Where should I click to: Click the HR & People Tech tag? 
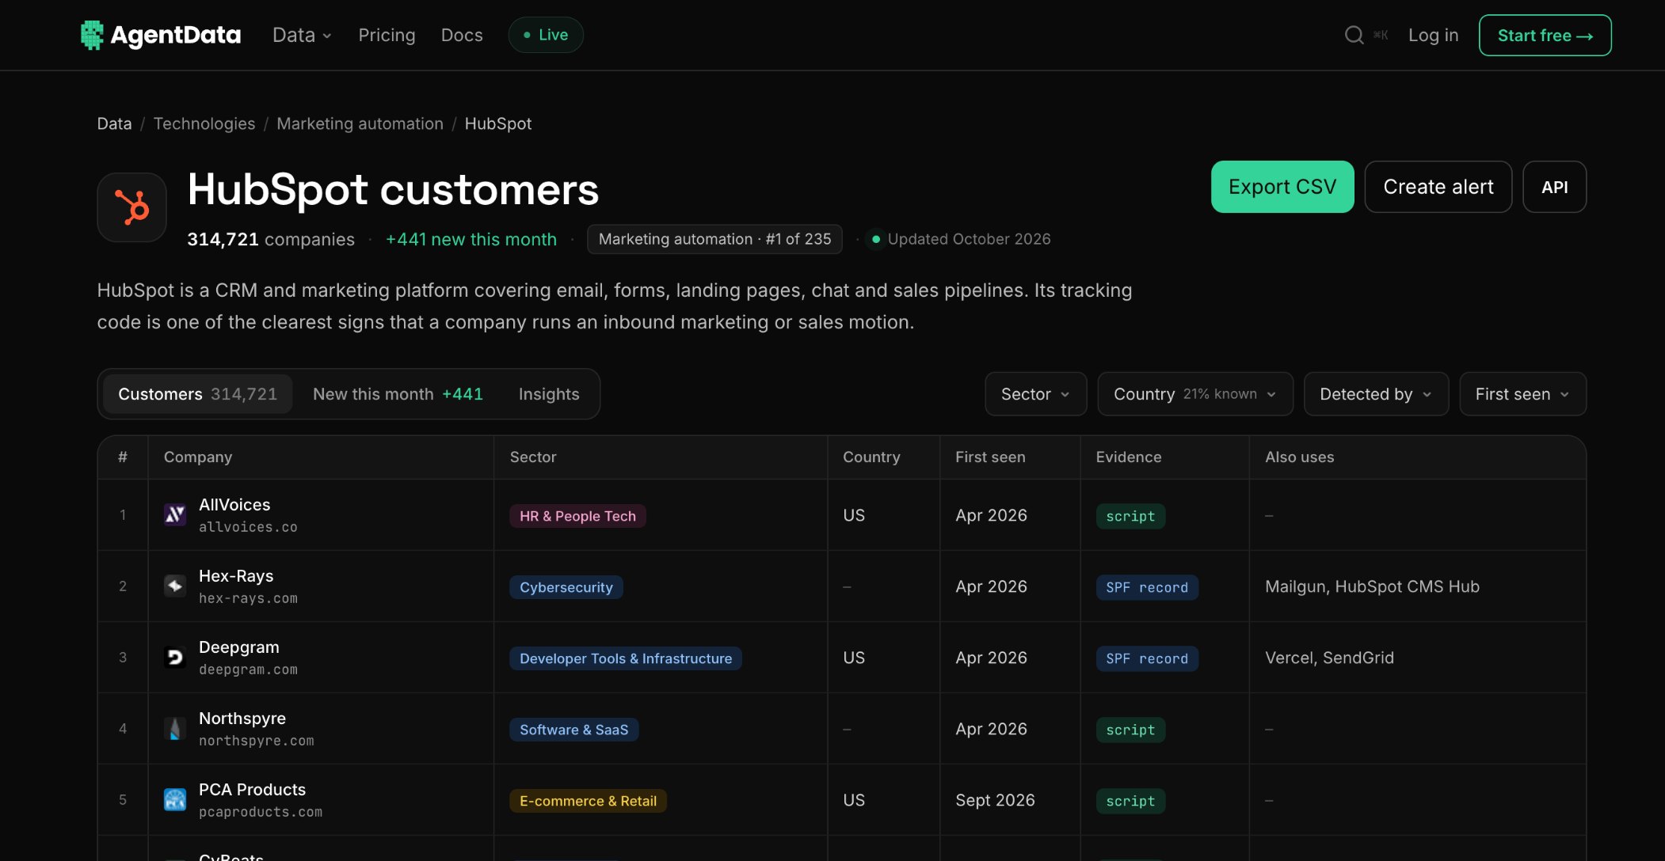click(577, 516)
